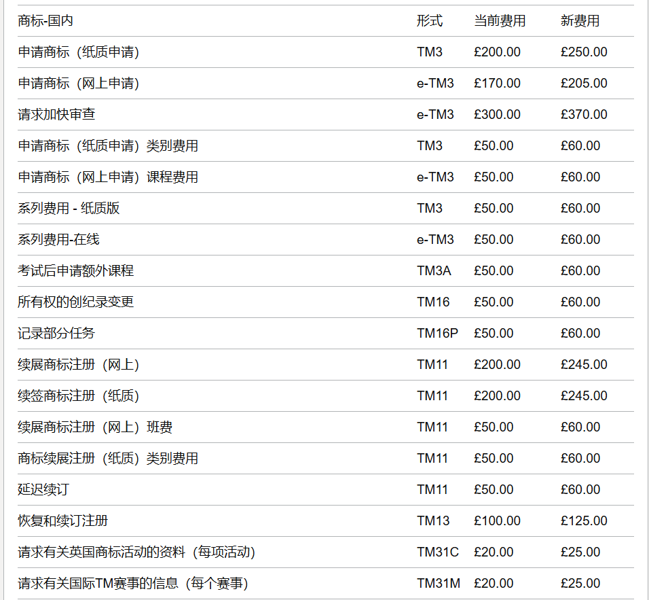649x600 pixels.
Task: Click £50.00 in the TM16P row
Action: tap(494, 333)
